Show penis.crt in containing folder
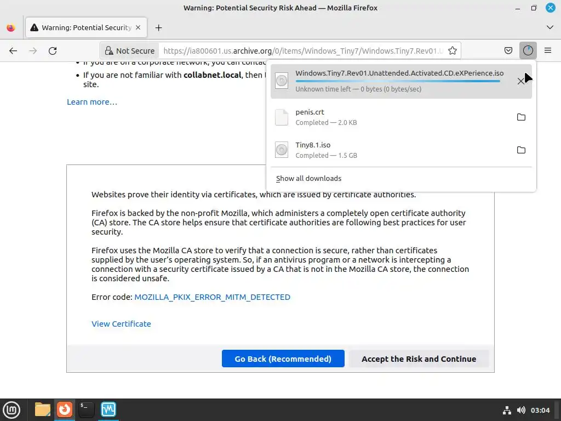Viewport: 561px width, 421px height. coord(521,117)
